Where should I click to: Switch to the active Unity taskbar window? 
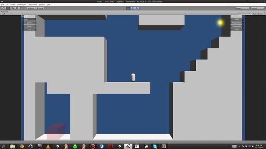(128, 146)
